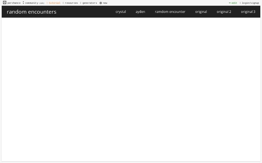Select the ramdom encounter tab
262x163 pixels.
170,12
